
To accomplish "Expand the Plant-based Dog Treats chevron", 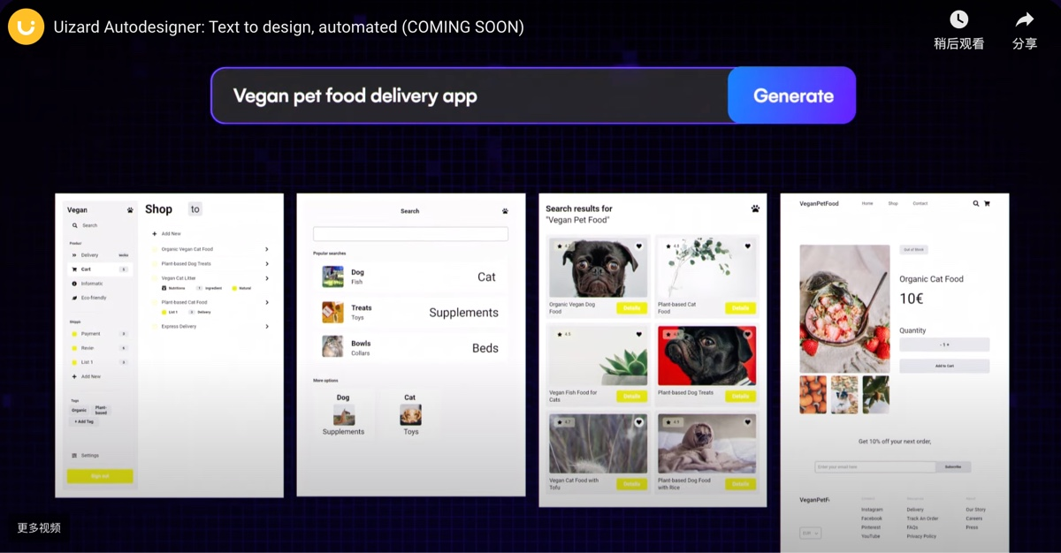I will (267, 263).
